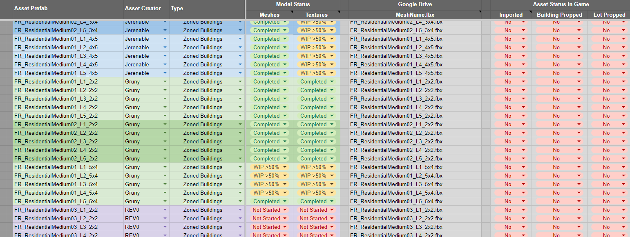This screenshot has width=630, height=237.
Task: Open Textures dropdown for FR_ResidentialMedium02_L5_3x4
Action: click(x=332, y=31)
